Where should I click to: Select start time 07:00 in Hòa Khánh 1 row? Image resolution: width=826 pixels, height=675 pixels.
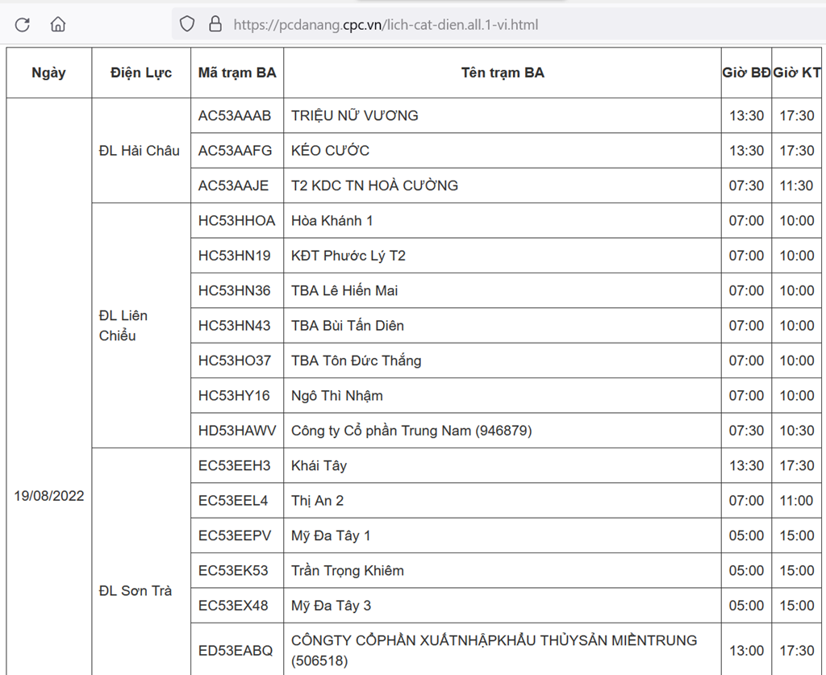tap(746, 221)
